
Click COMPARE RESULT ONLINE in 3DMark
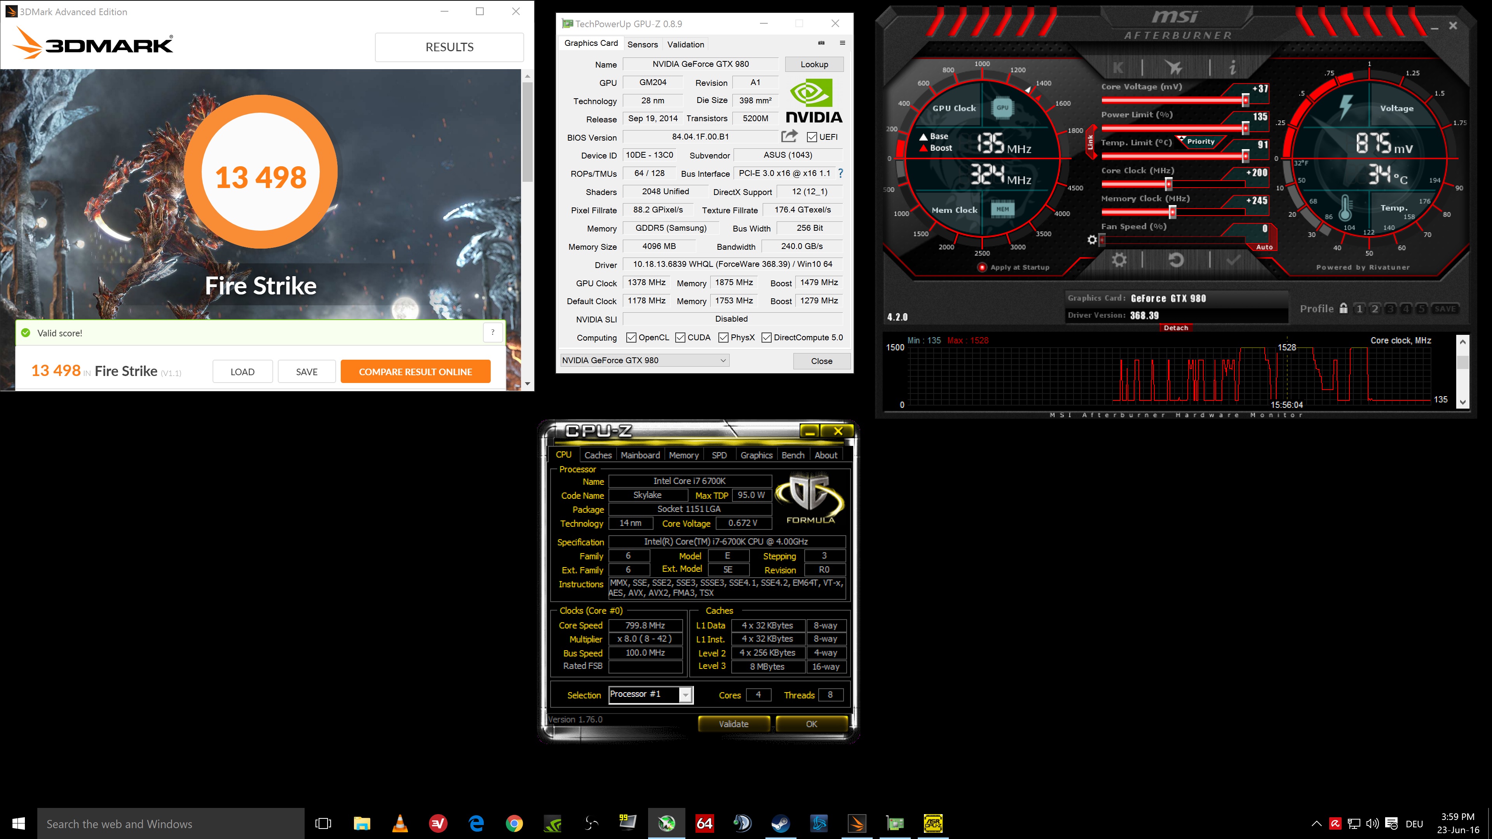[415, 372]
